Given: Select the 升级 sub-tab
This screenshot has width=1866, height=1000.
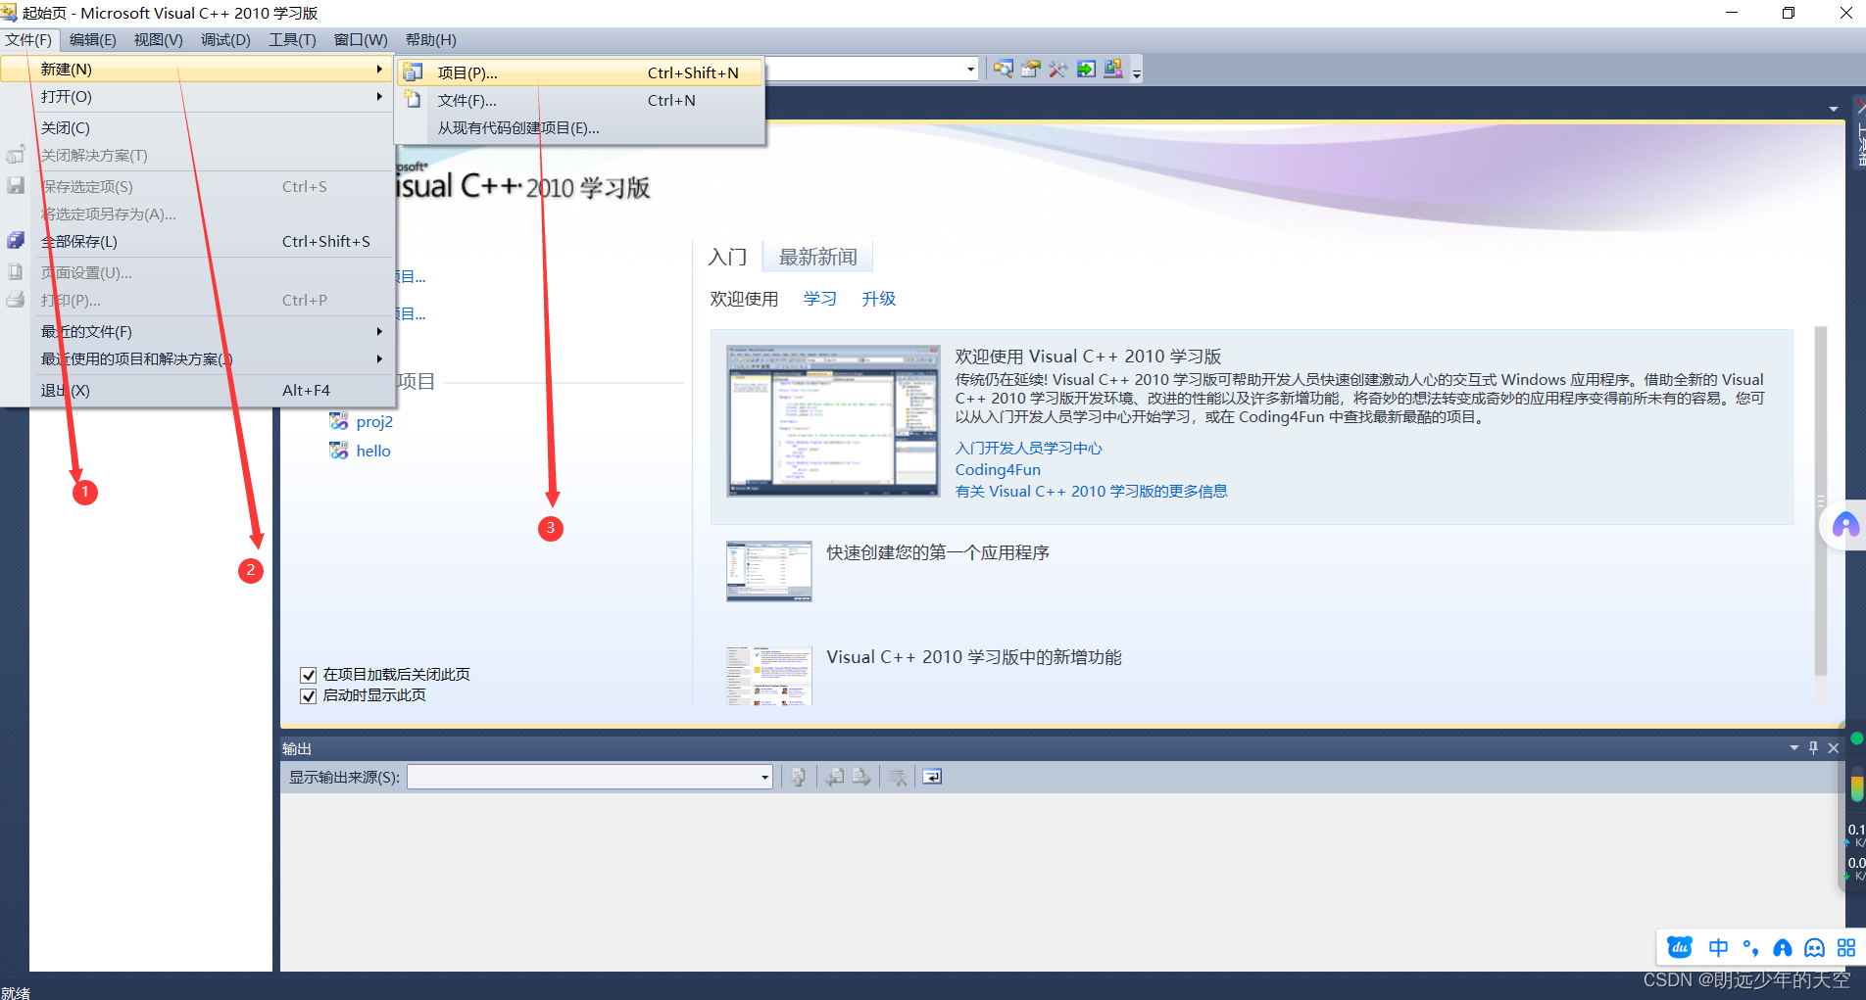Looking at the screenshot, I should pos(878,299).
